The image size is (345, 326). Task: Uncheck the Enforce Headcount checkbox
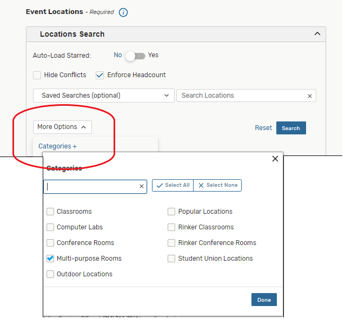[x=99, y=75]
